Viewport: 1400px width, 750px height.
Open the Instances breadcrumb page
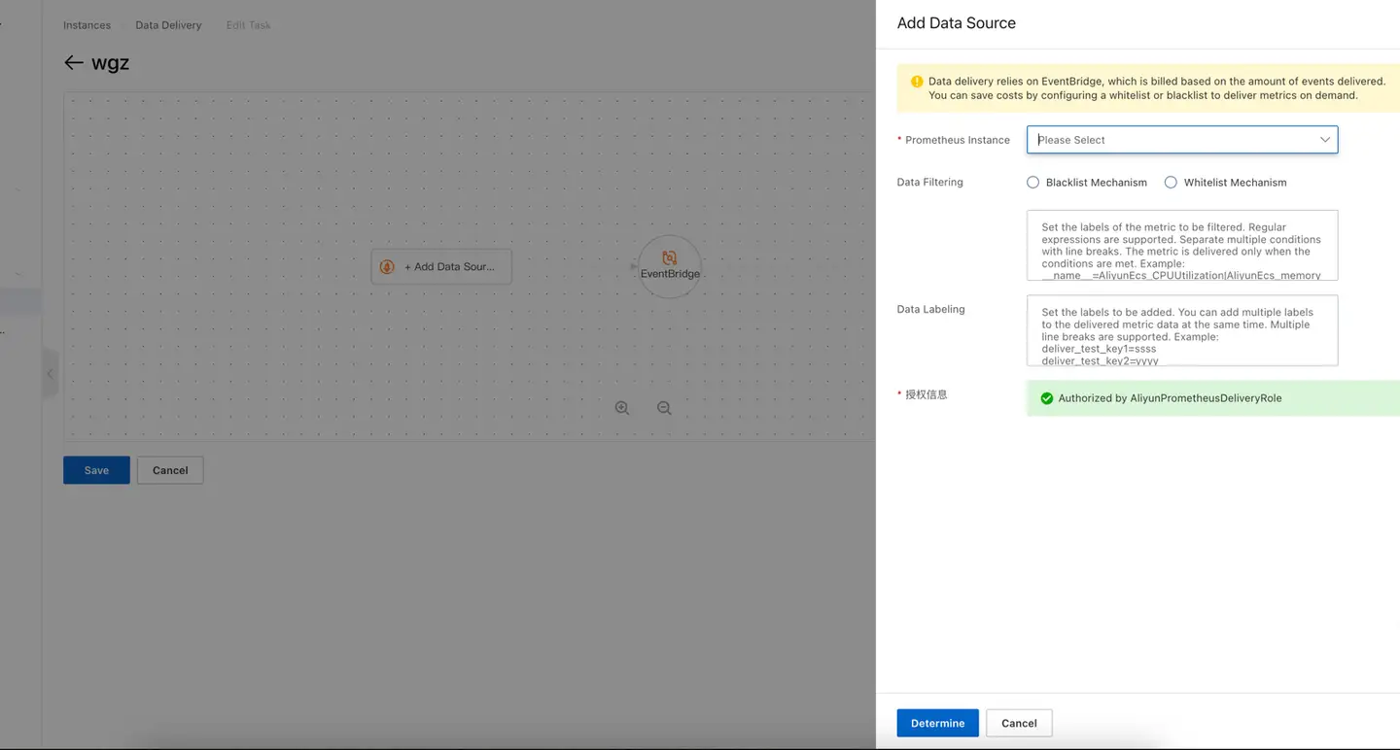pos(87,24)
